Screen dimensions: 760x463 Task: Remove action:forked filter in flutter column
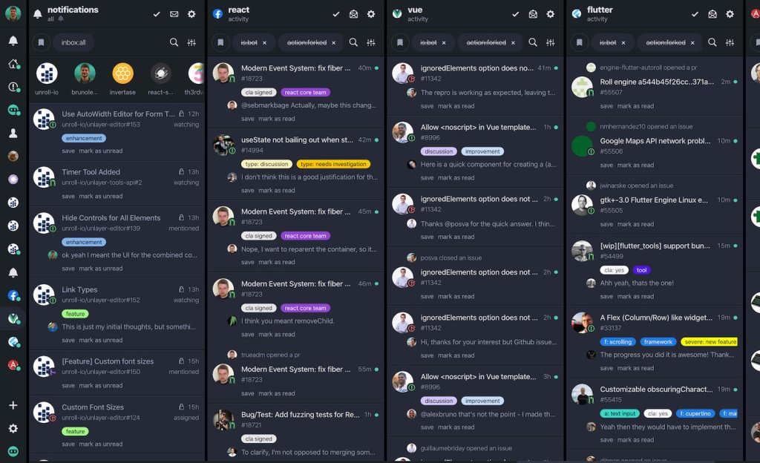(692, 42)
